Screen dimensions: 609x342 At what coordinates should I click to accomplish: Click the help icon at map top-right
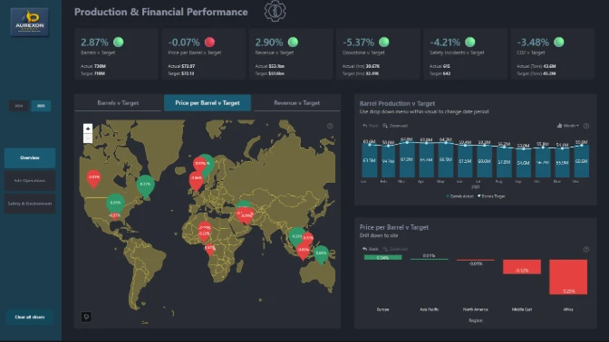click(x=330, y=126)
